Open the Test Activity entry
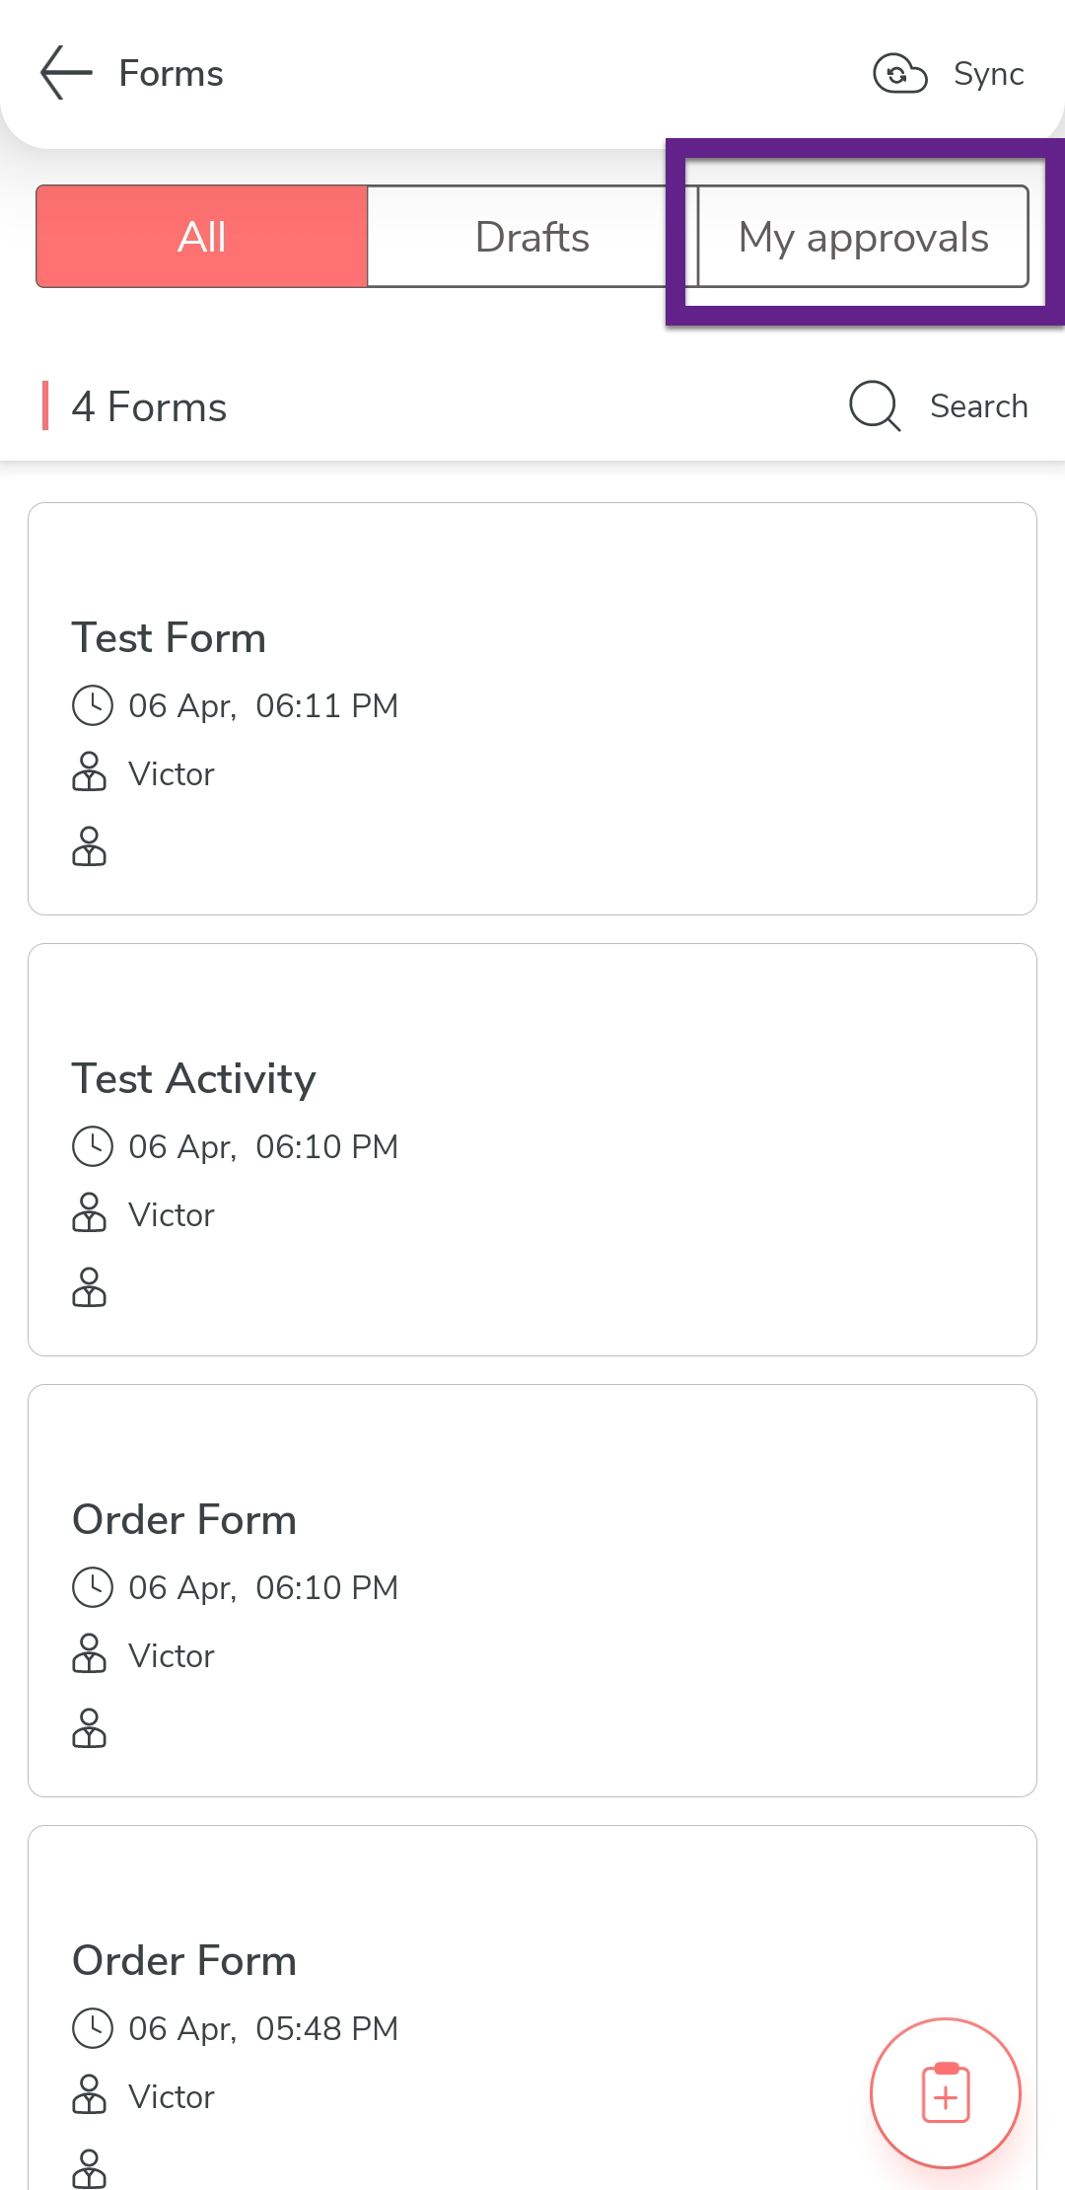Screen dimensions: 1065x2190 (x=193, y=1079)
